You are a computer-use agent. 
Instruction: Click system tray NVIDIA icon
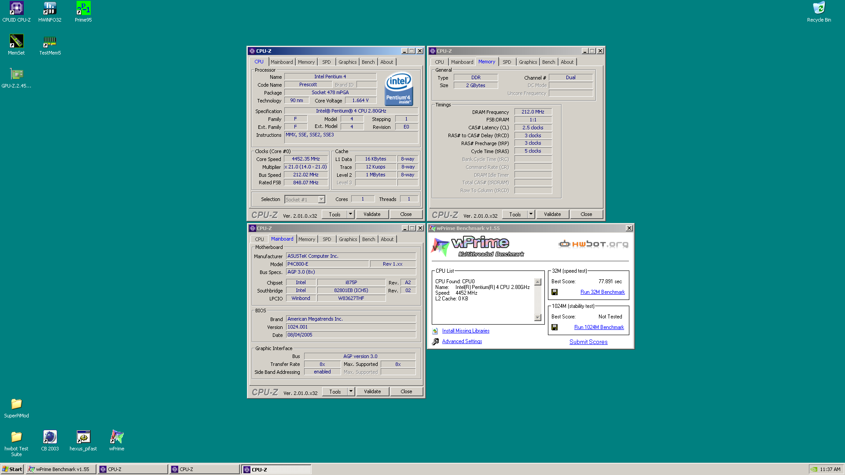pyautogui.click(x=814, y=469)
